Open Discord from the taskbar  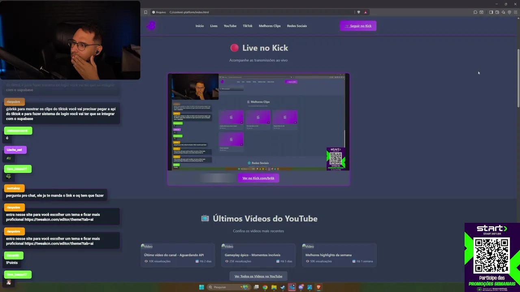click(x=301, y=287)
